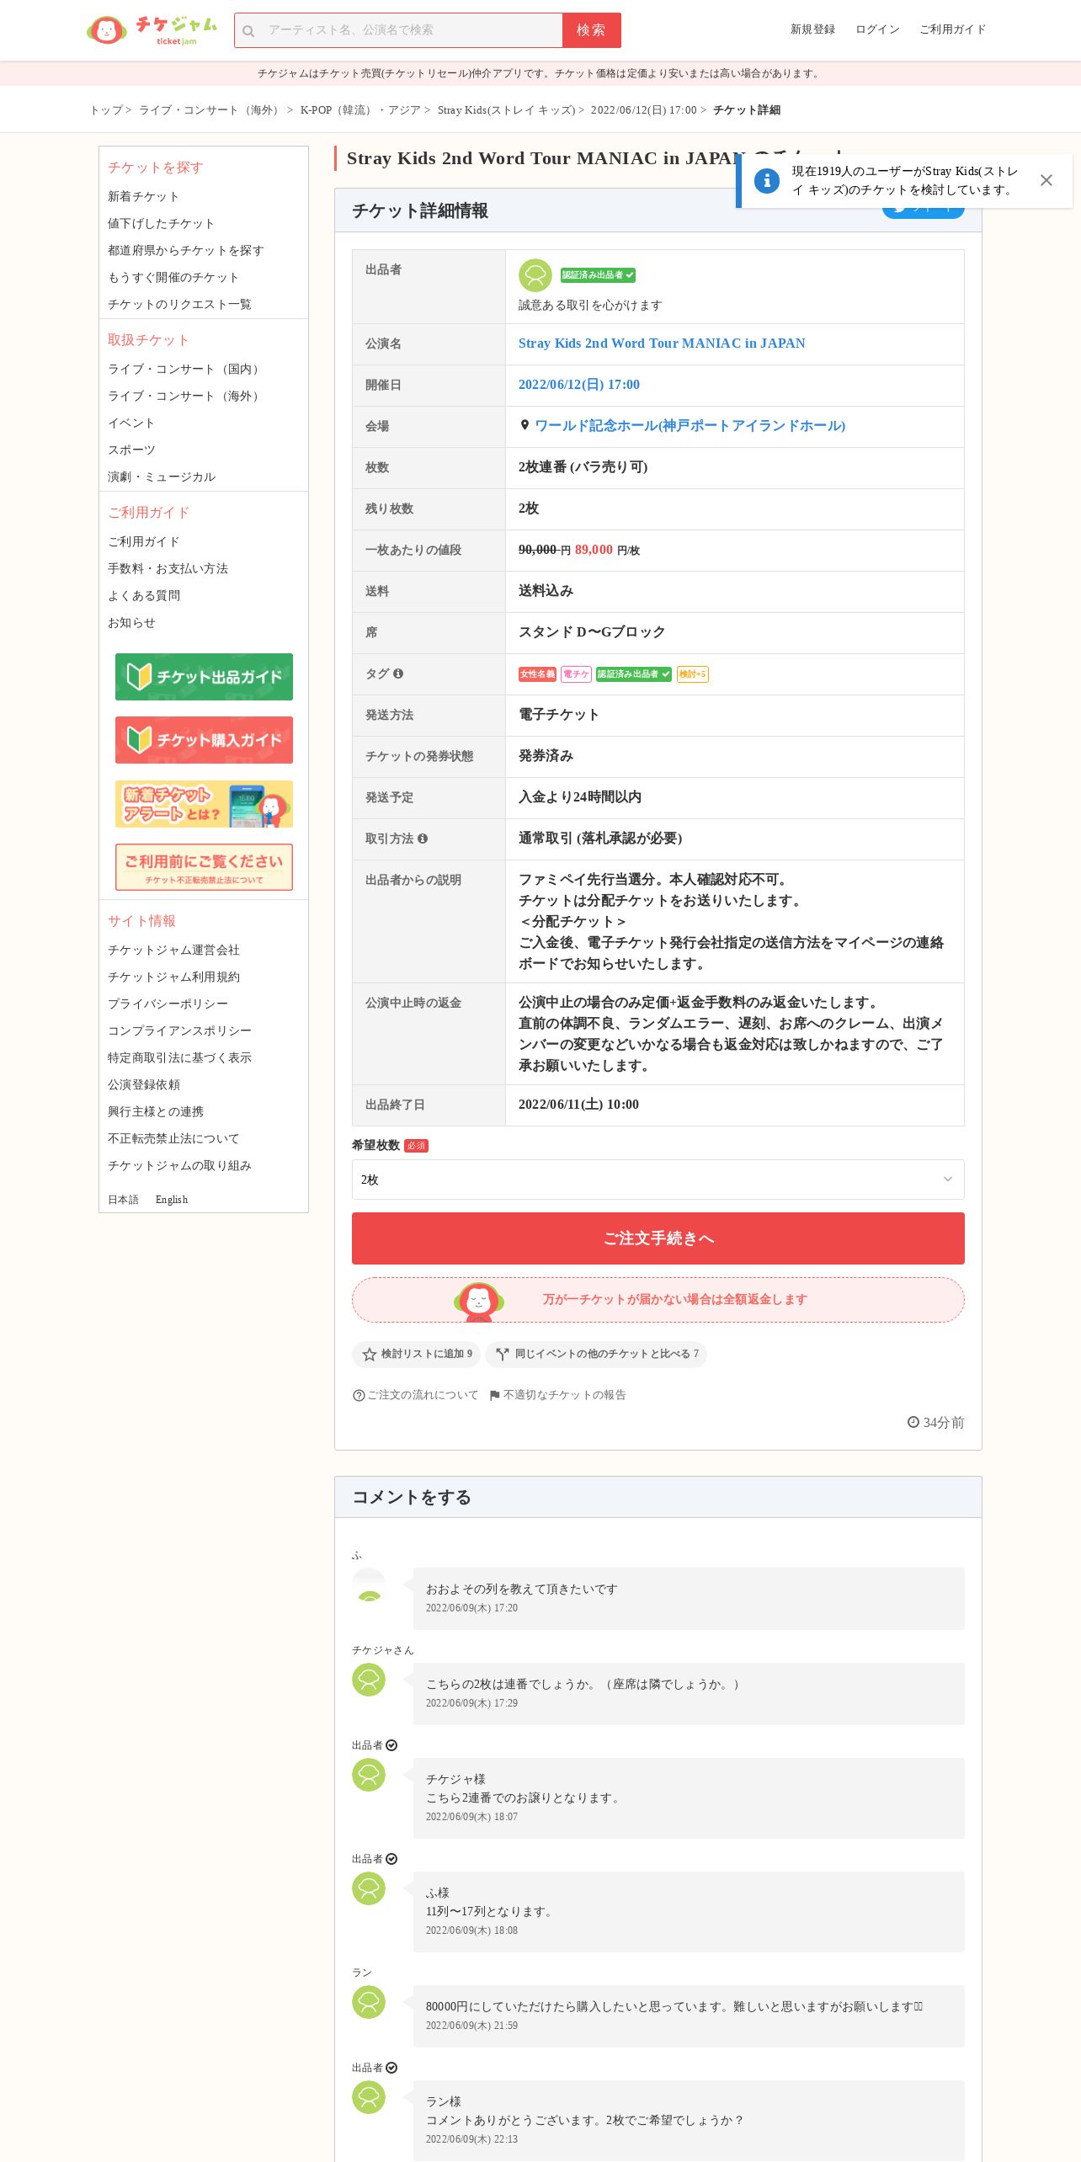Click the ワールド記念ホール venue link
The height and width of the screenshot is (2162, 1081).
tap(690, 426)
